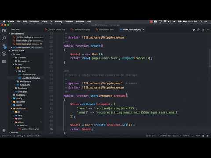Click the clock in the menu bar

(190, 22)
